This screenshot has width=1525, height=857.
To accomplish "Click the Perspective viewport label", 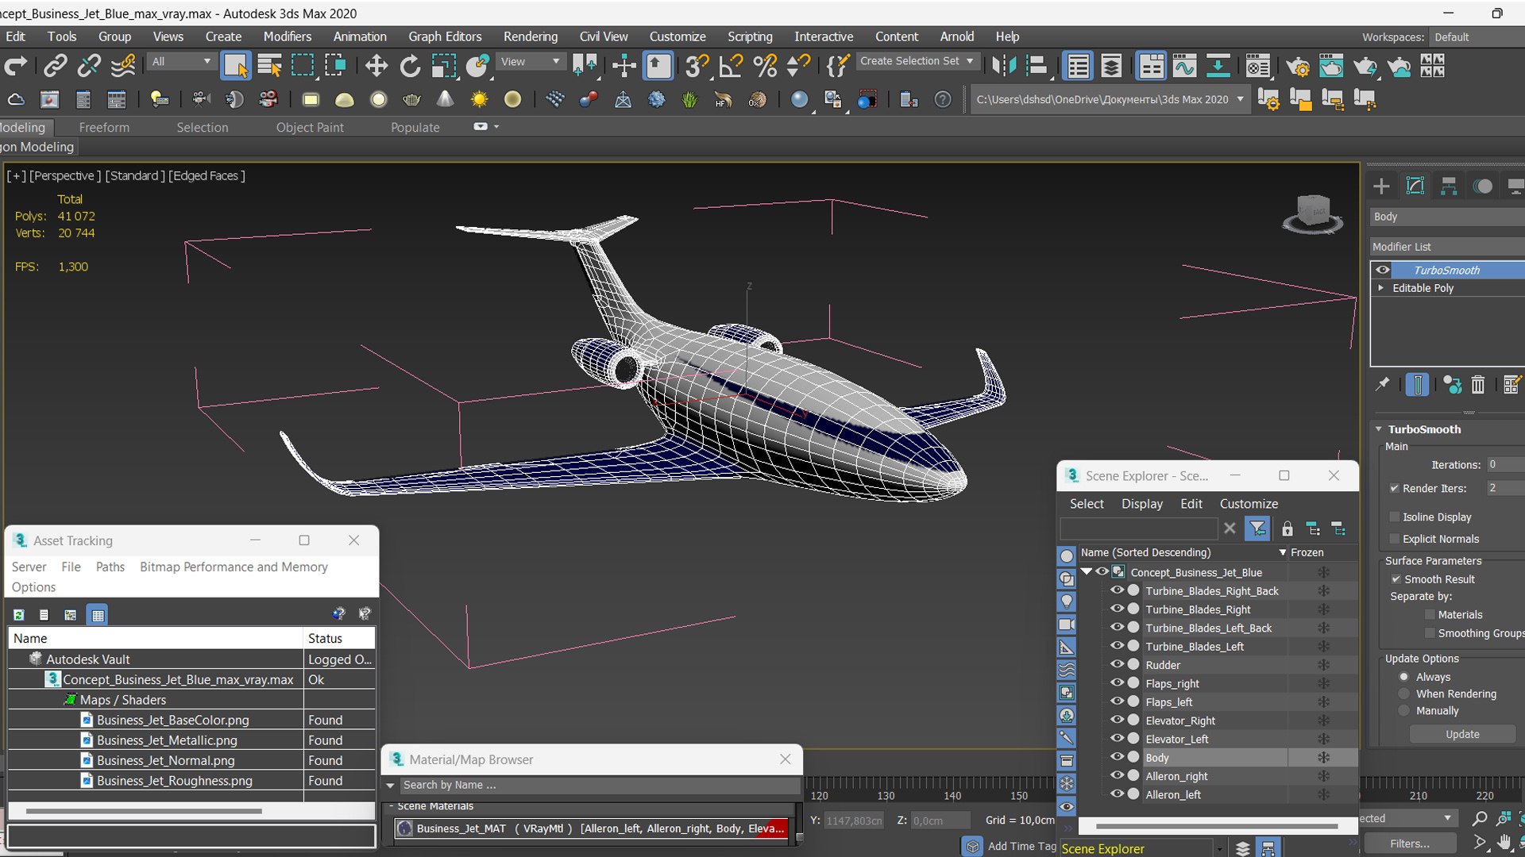I will [65, 176].
